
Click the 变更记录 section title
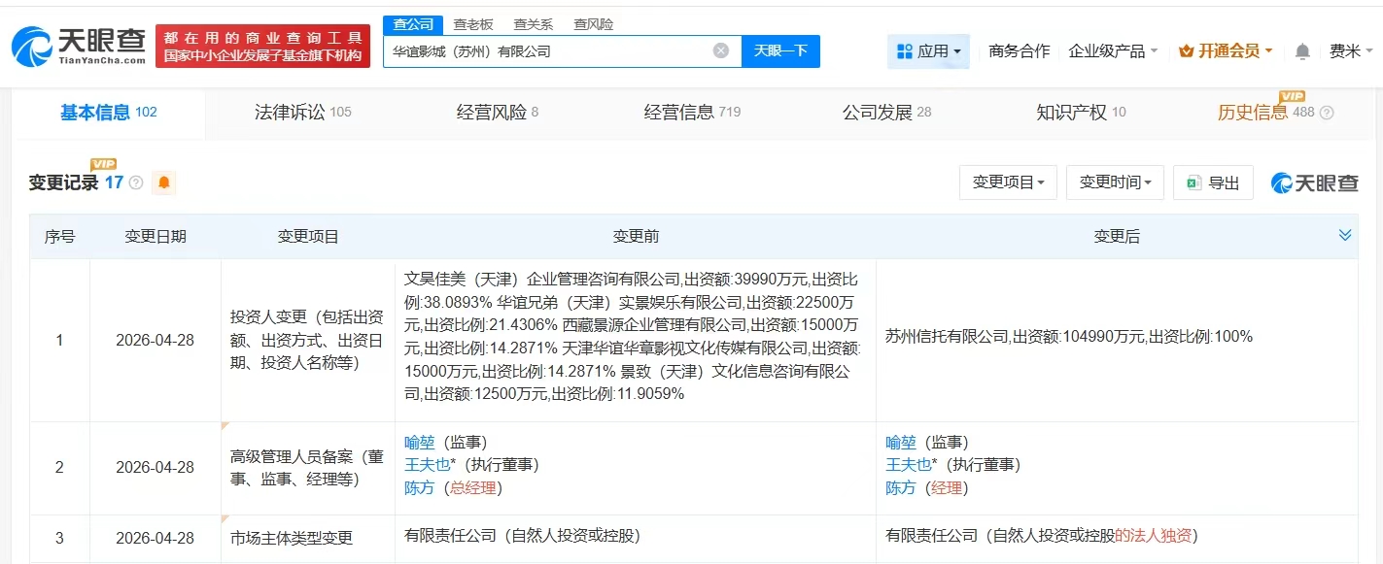click(x=63, y=182)
